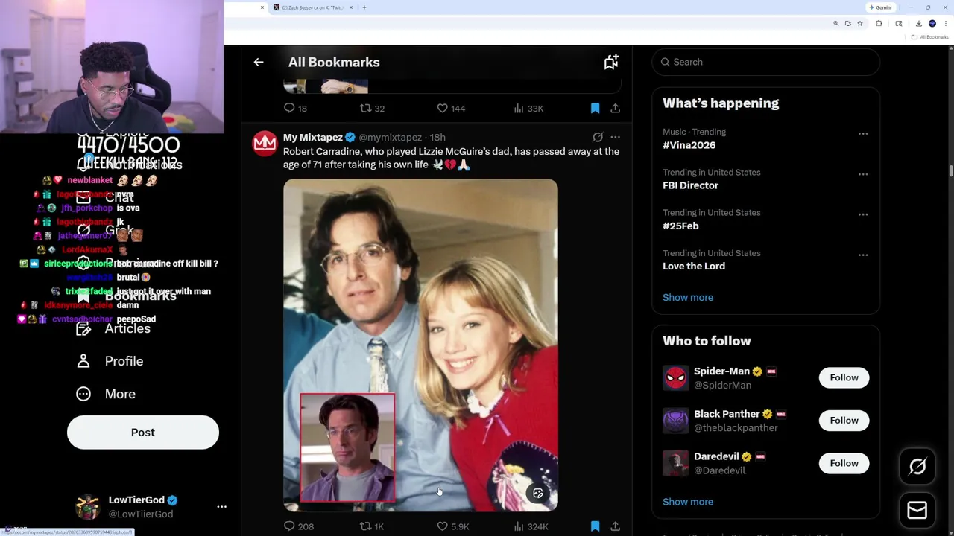
Task: Follow Daredevil
Action: pos(844,463)
